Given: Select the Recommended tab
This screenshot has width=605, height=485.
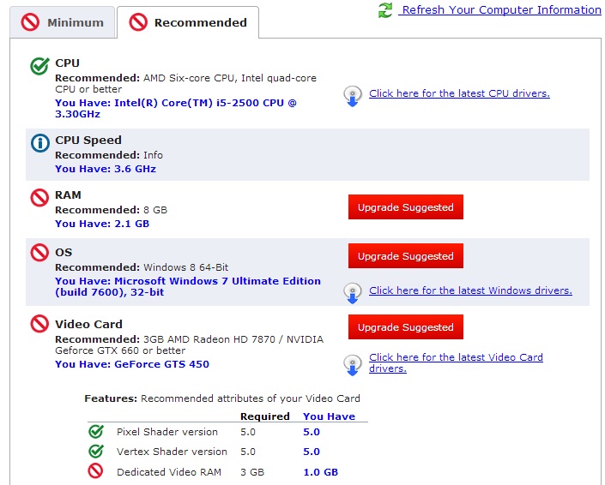Looking at the screenshot, I should (x=188, y=22).
